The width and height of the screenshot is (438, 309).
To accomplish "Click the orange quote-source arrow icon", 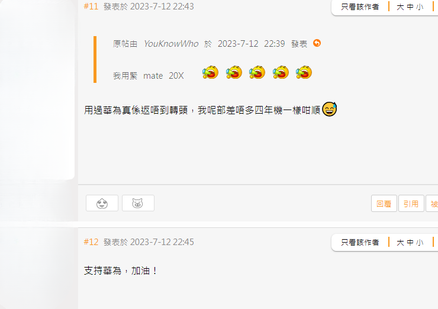I will tap(317, 43).
